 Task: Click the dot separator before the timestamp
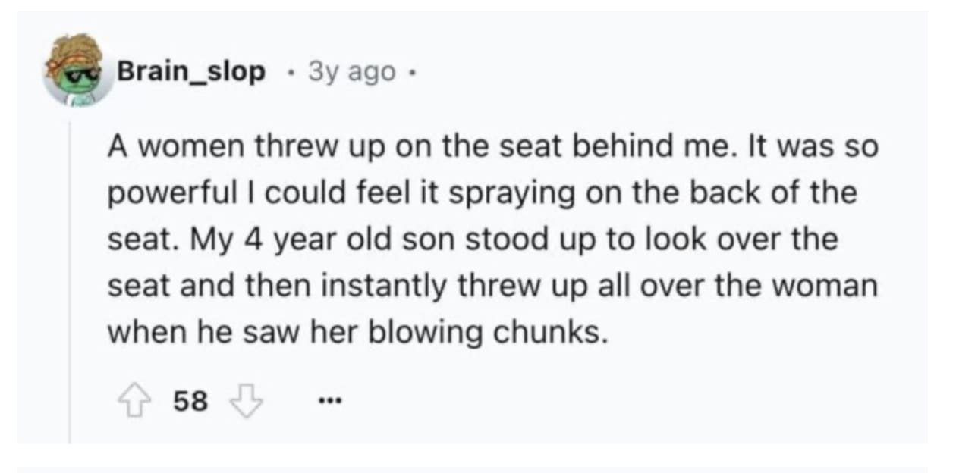pyautogui.click(x=289, y=72)
